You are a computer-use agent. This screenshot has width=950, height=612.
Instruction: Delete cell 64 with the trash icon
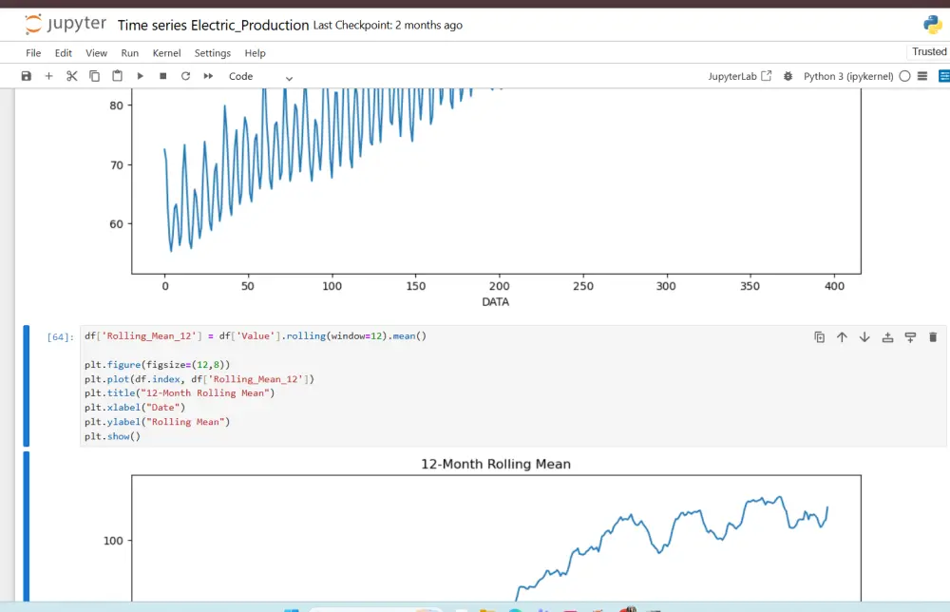(x=933, y=337)
